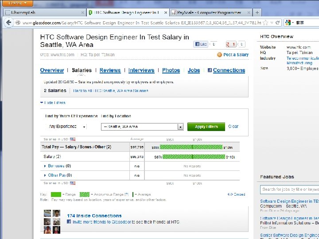The image size is (319, 239).
Task: Open the Connections section tab
Action: pos(229,70)
